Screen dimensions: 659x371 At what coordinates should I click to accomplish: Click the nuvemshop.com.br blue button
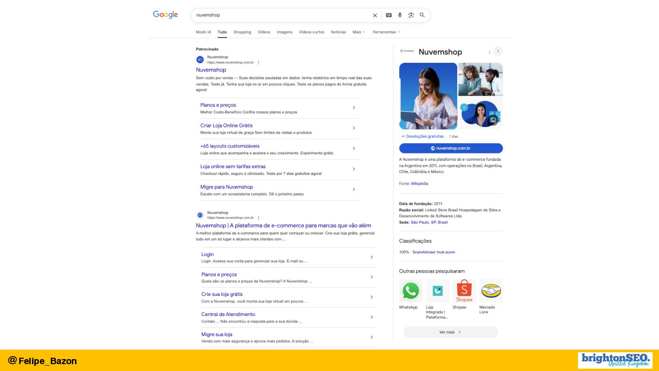451,148
